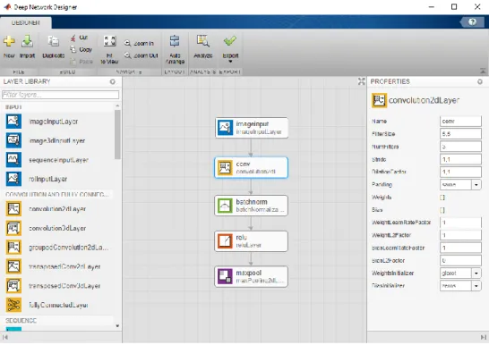This screenshot has width=489, height=345.
Task: Select the relu node on canvas
Action: click(x=252, y=241)
